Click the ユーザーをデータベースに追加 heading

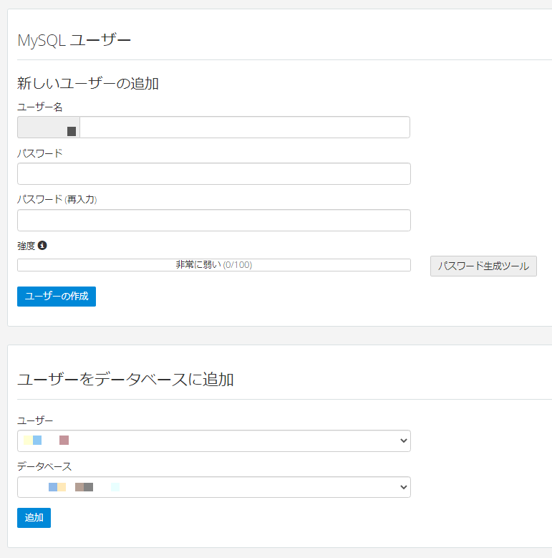coord(125,380)
